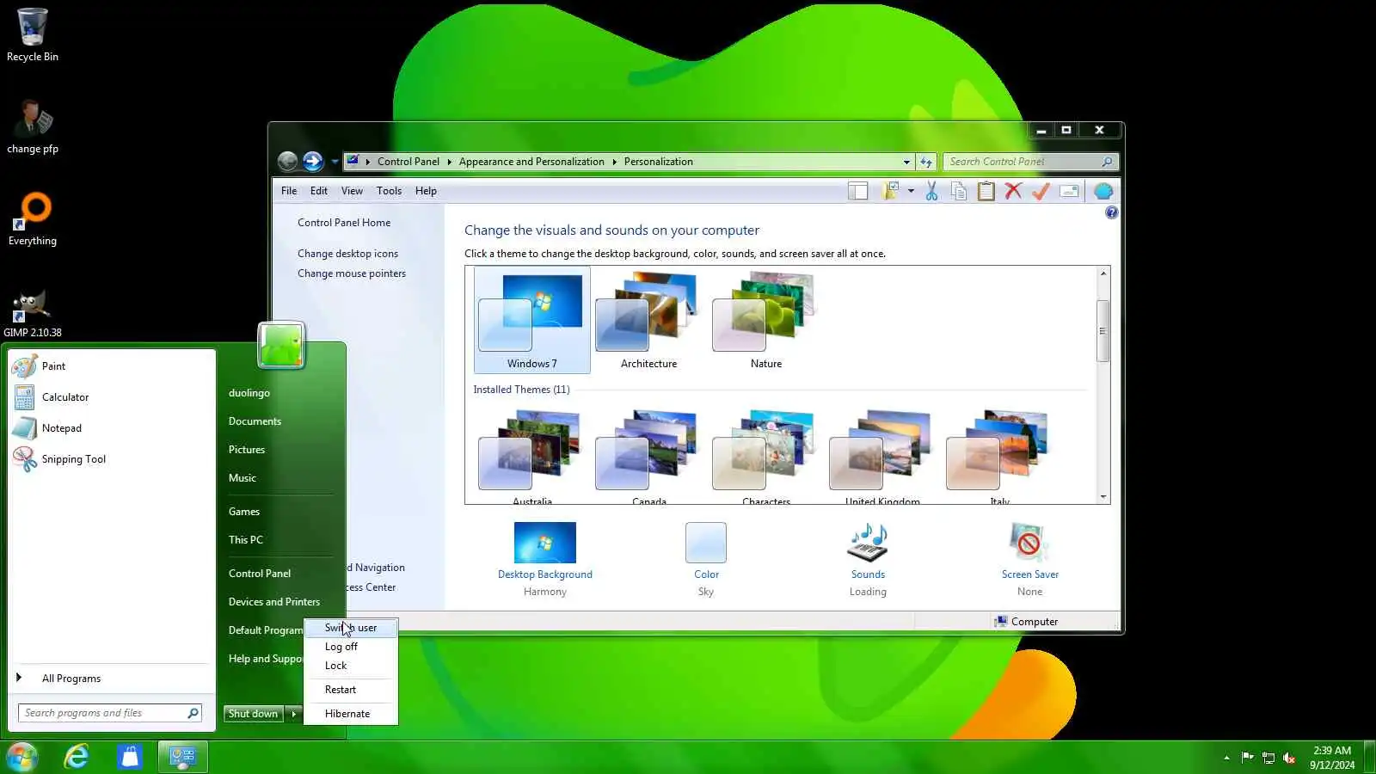This screenshot has width=1376, height=774.
Task: Open the File menu
Action: coord(289,191)
